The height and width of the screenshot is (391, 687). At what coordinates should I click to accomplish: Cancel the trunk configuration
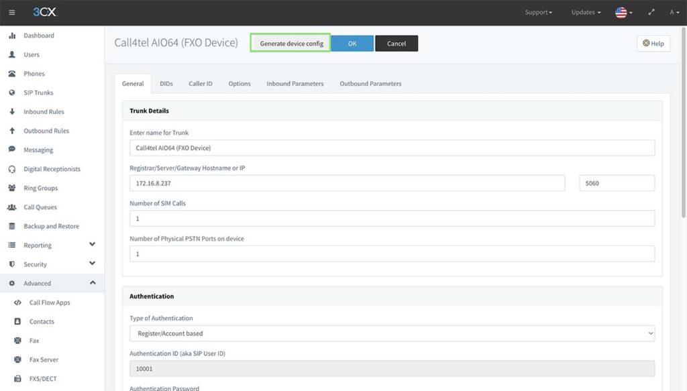click(x=397, y=42)
